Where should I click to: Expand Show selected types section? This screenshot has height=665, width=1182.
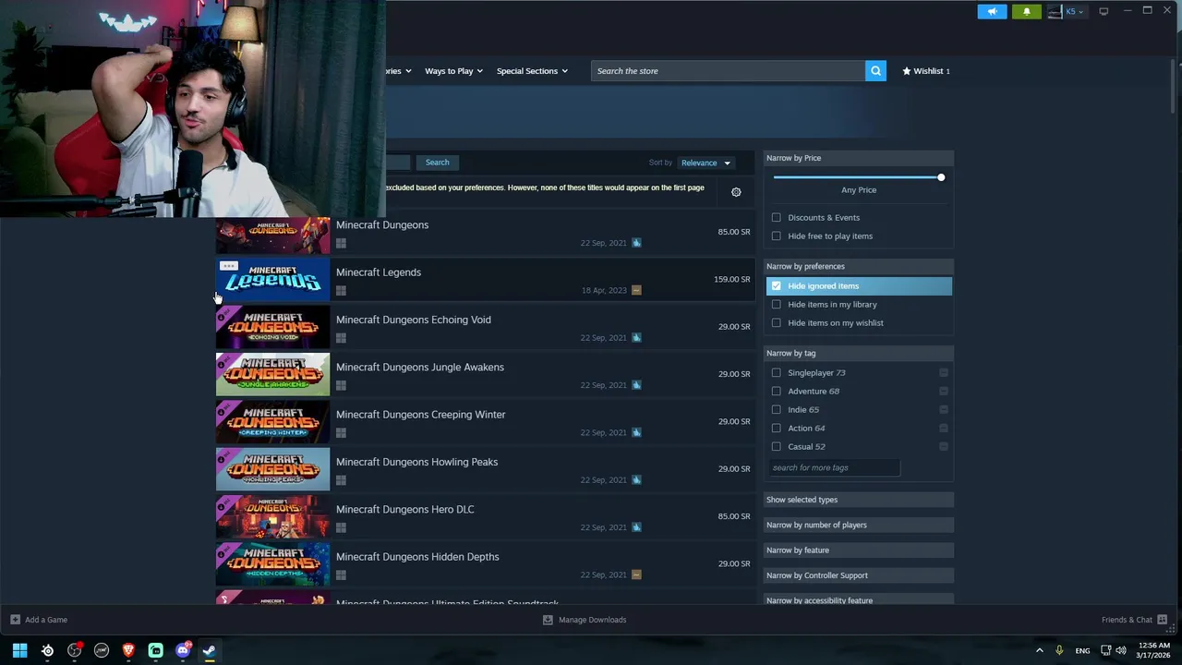[859, 500]
